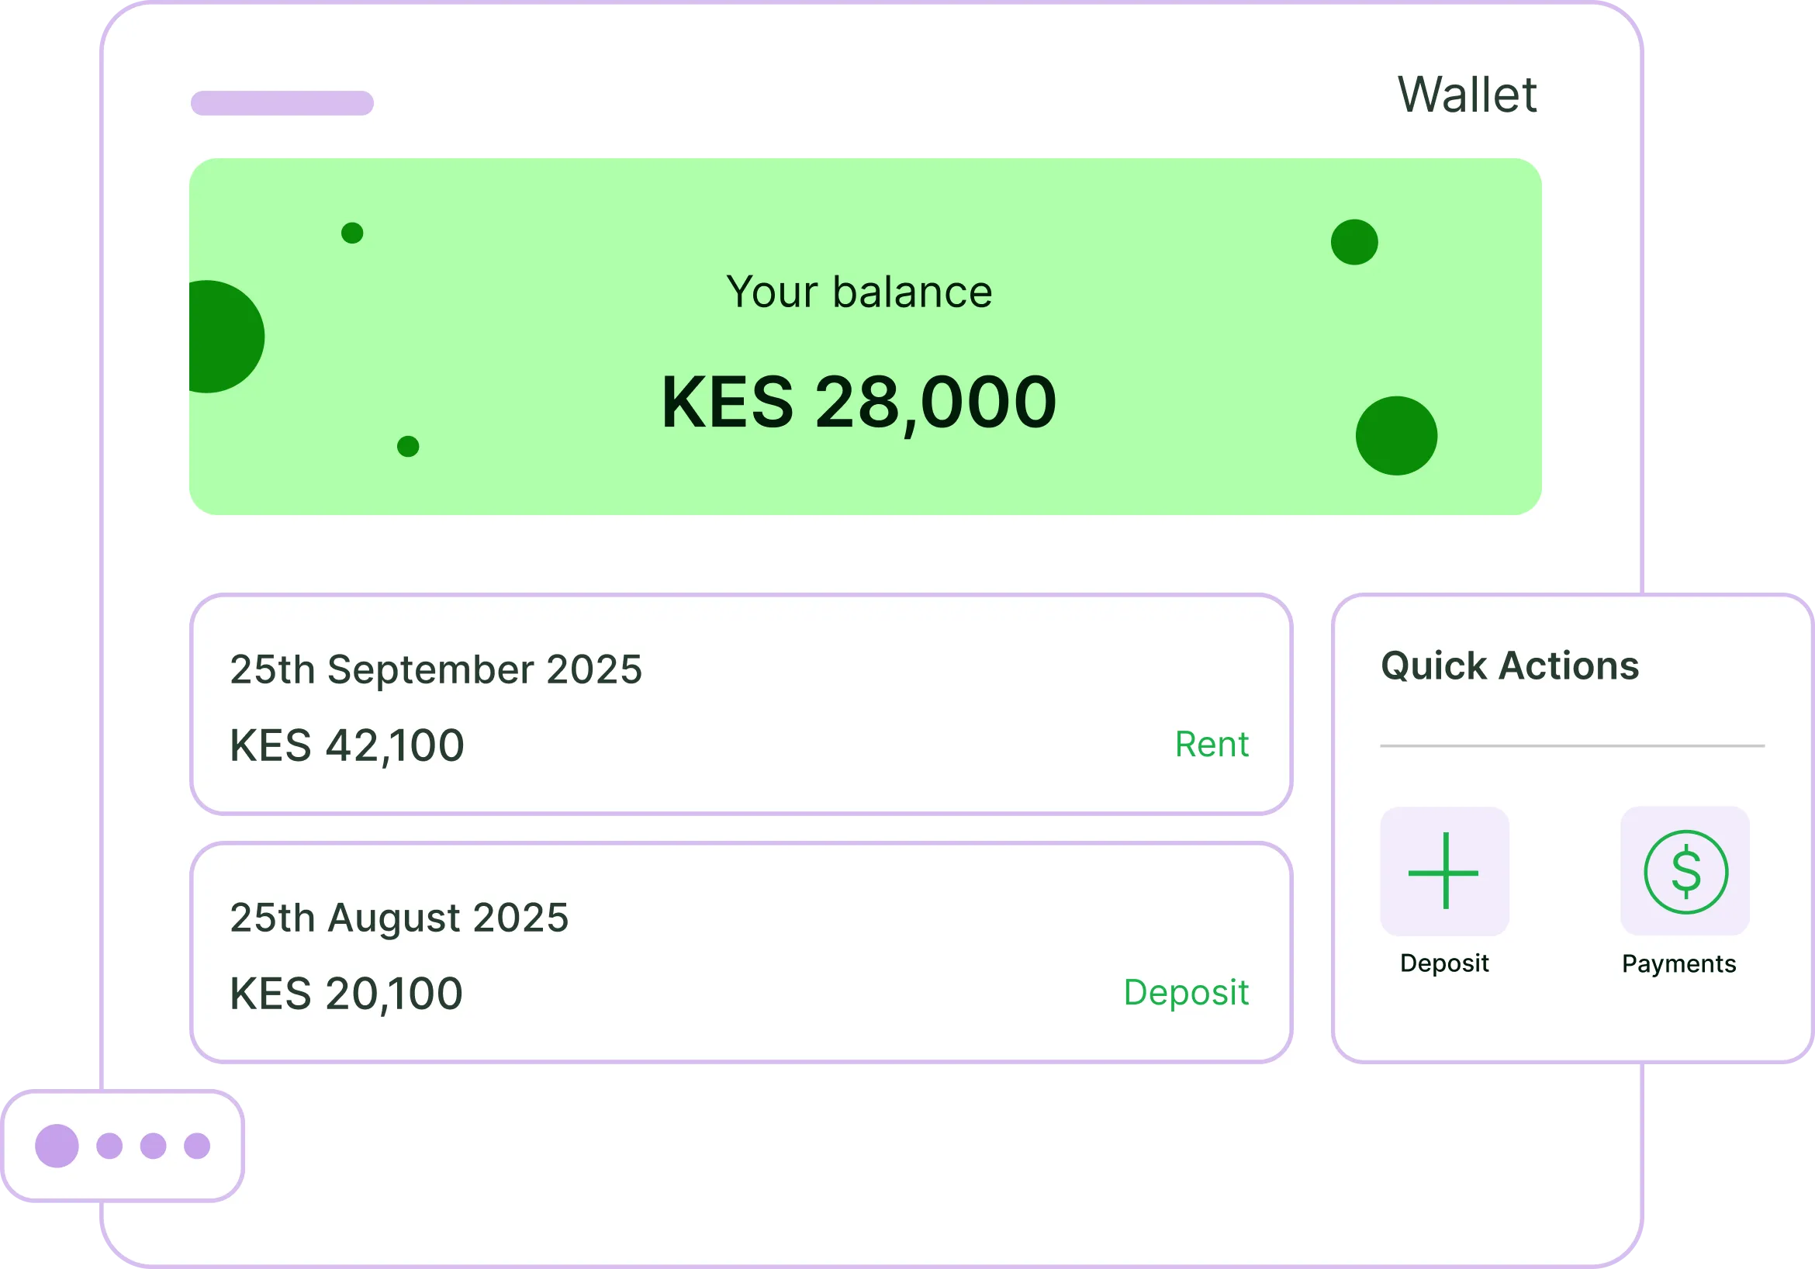Click the KES 42,100 amount
1815x1269 pixels.
point(347,745)
